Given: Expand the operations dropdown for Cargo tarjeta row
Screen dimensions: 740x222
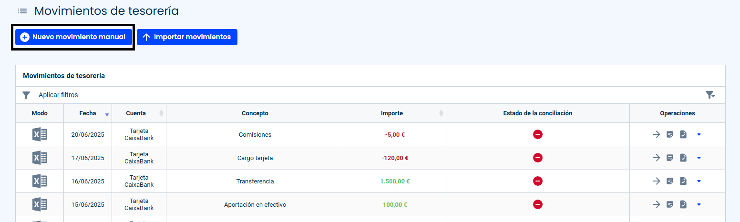Looking at the screenshot, I should (699, 158).
